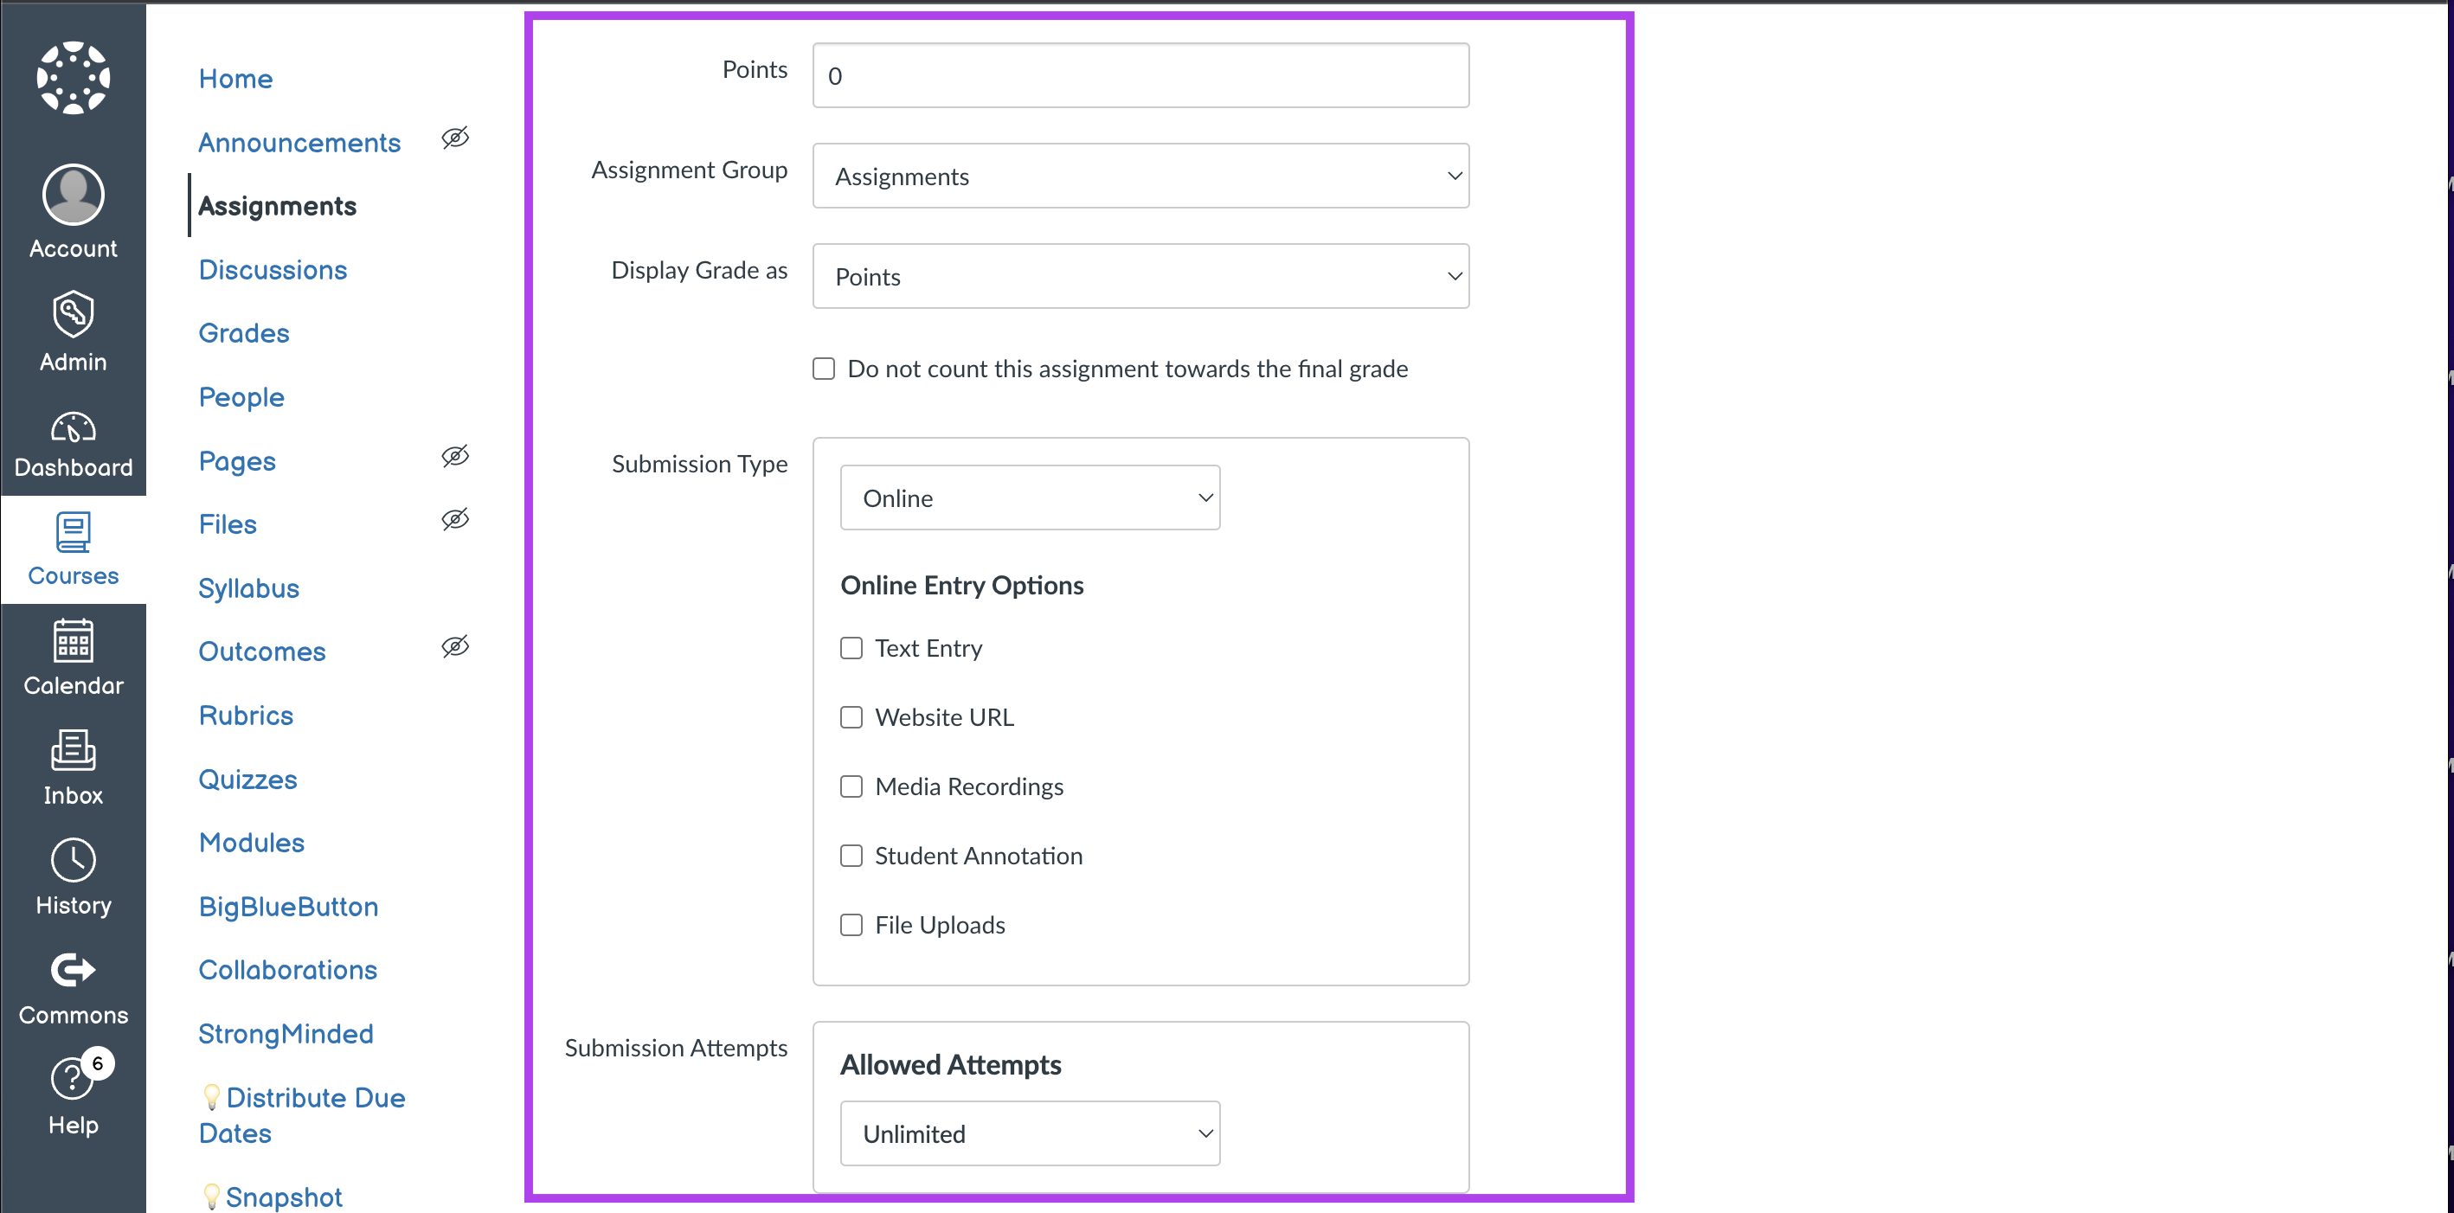Expand the Allowed Attempts Unlimited dropdown
Image resolution: width=2454 pixels, height=1213 pixels.
point(1029,1134)
